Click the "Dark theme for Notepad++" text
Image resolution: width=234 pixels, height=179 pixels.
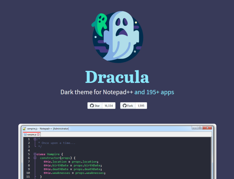(97, 92)
